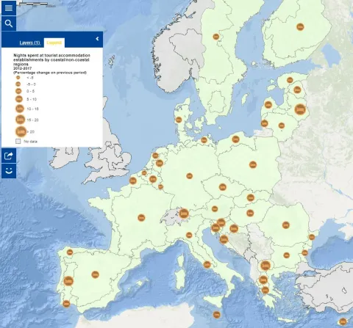The height and width of the screenshot is (328, 353).
Task: Click the marker in northern Italy
Action: (x=189, y=235)
